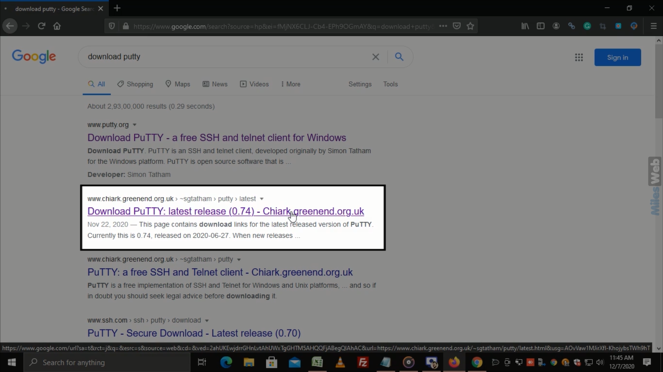663x372 pixels.
Task: Open the Google apps grid
Action: click(x=579, y=57)
